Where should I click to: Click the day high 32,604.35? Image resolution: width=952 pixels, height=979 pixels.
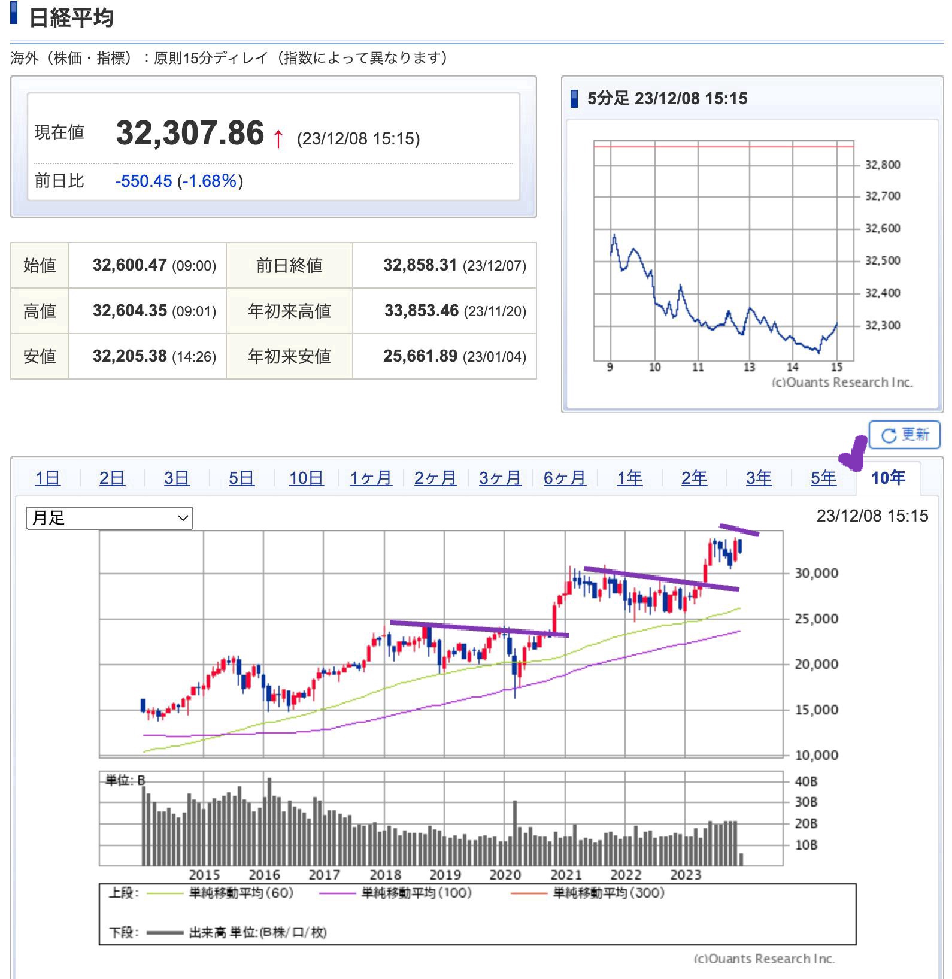[129, 311]
